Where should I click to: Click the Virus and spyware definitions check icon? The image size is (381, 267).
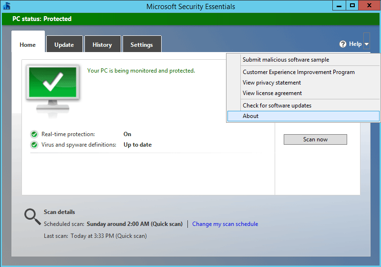pos(34,145)
